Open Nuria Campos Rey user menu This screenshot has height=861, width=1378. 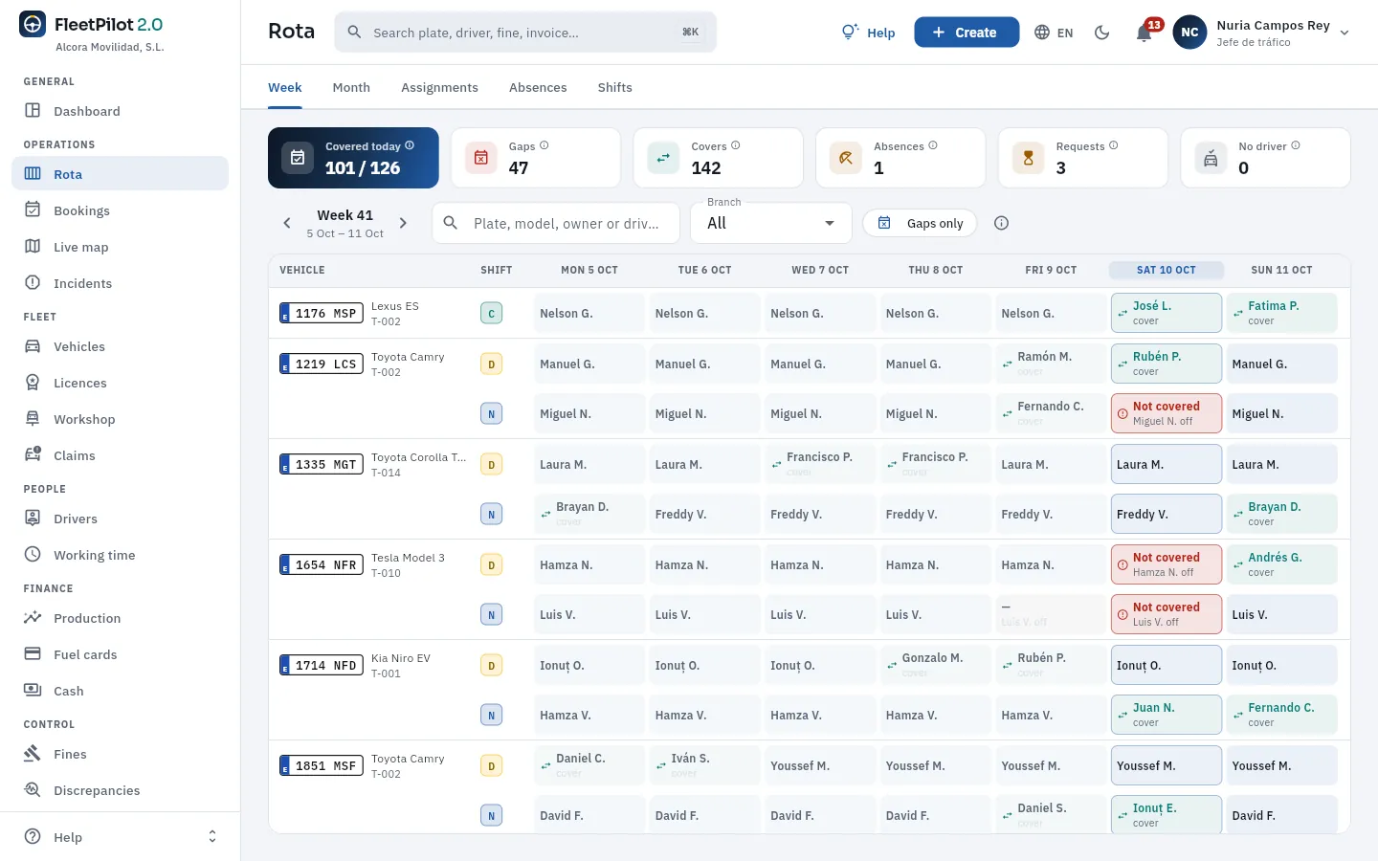tap(1261, 33)
